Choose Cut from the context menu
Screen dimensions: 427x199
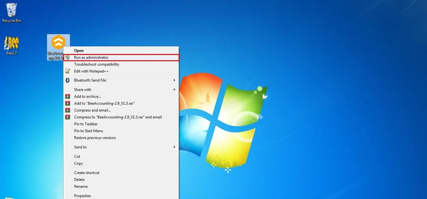coord(121,157)
